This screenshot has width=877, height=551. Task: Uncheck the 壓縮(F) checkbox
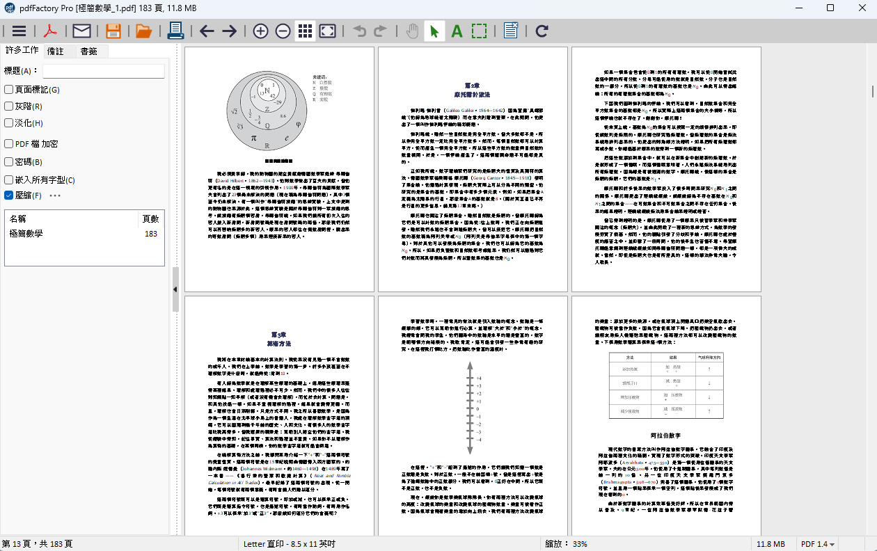[8, 195]
